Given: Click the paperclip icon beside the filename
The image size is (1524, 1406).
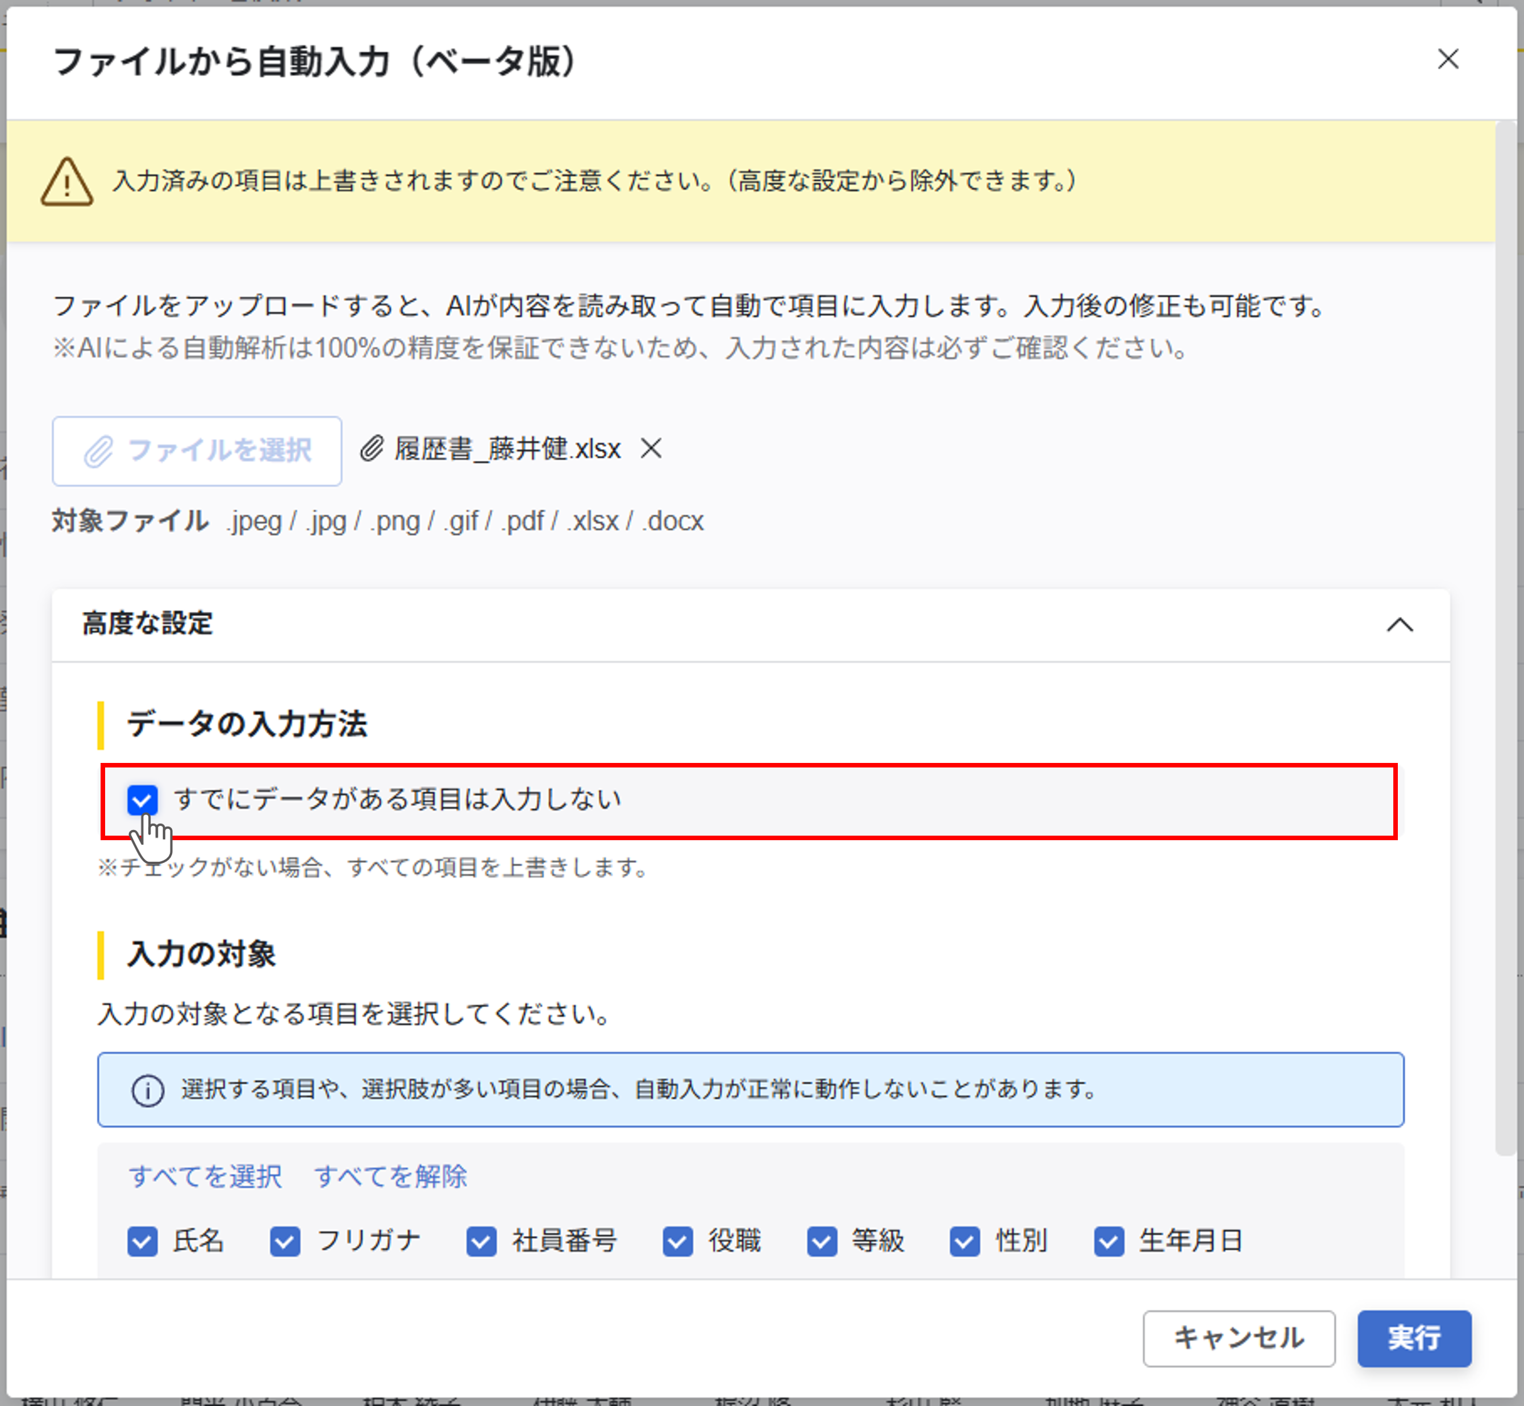Looking at the screenshot, I should tap(371, 448).
